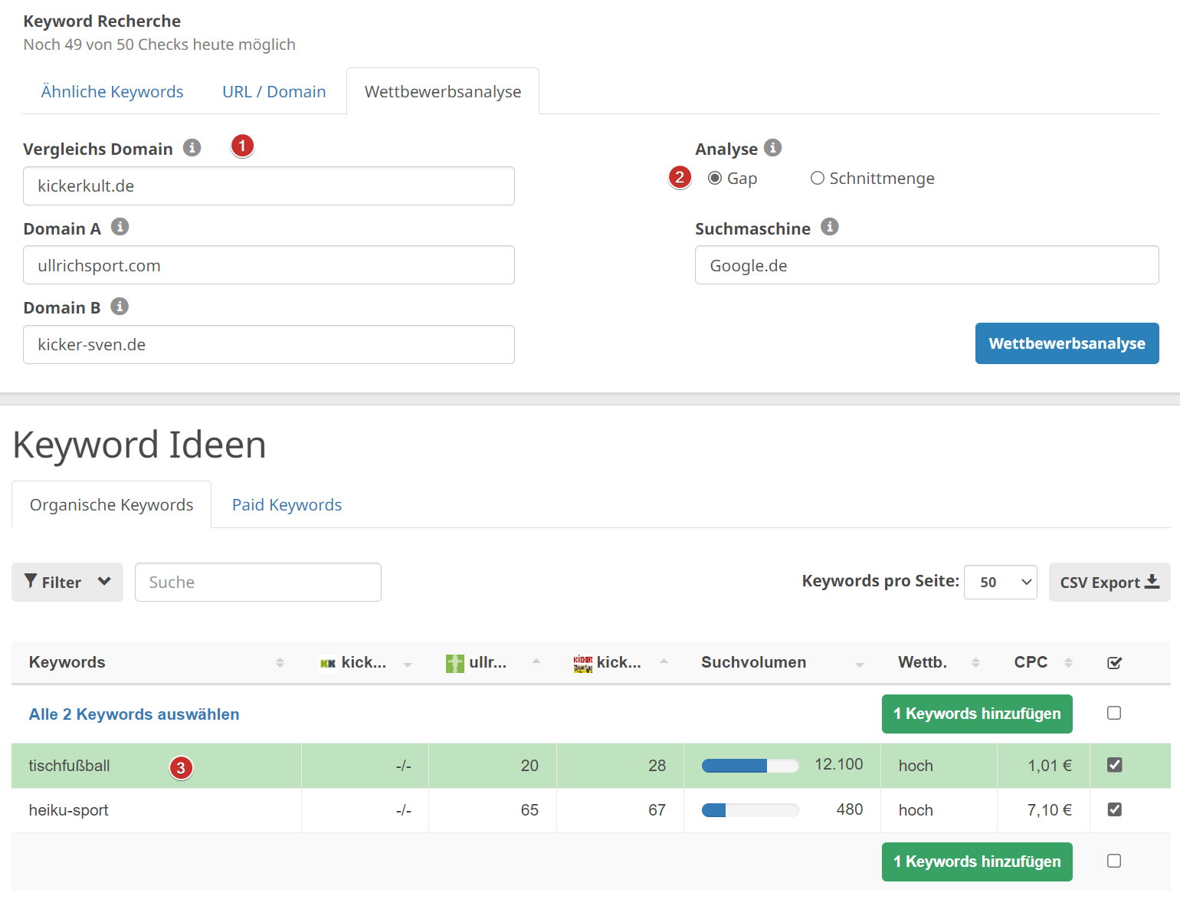Click info icon next to Domain B
This screenshot has width=1180, height=906.
120,307
